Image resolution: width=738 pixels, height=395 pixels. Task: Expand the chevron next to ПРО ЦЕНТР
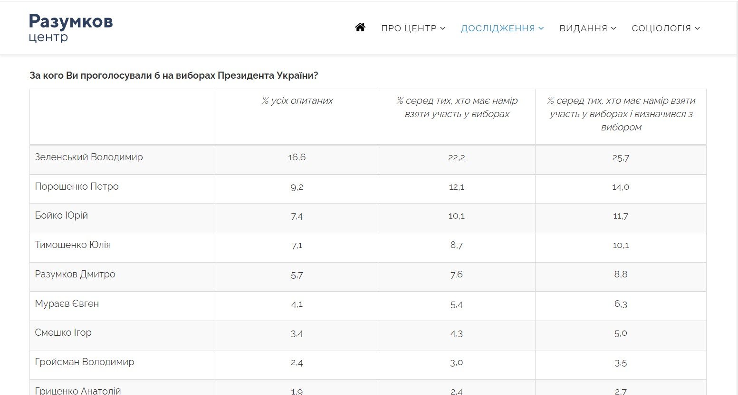[x=443, y=28]
